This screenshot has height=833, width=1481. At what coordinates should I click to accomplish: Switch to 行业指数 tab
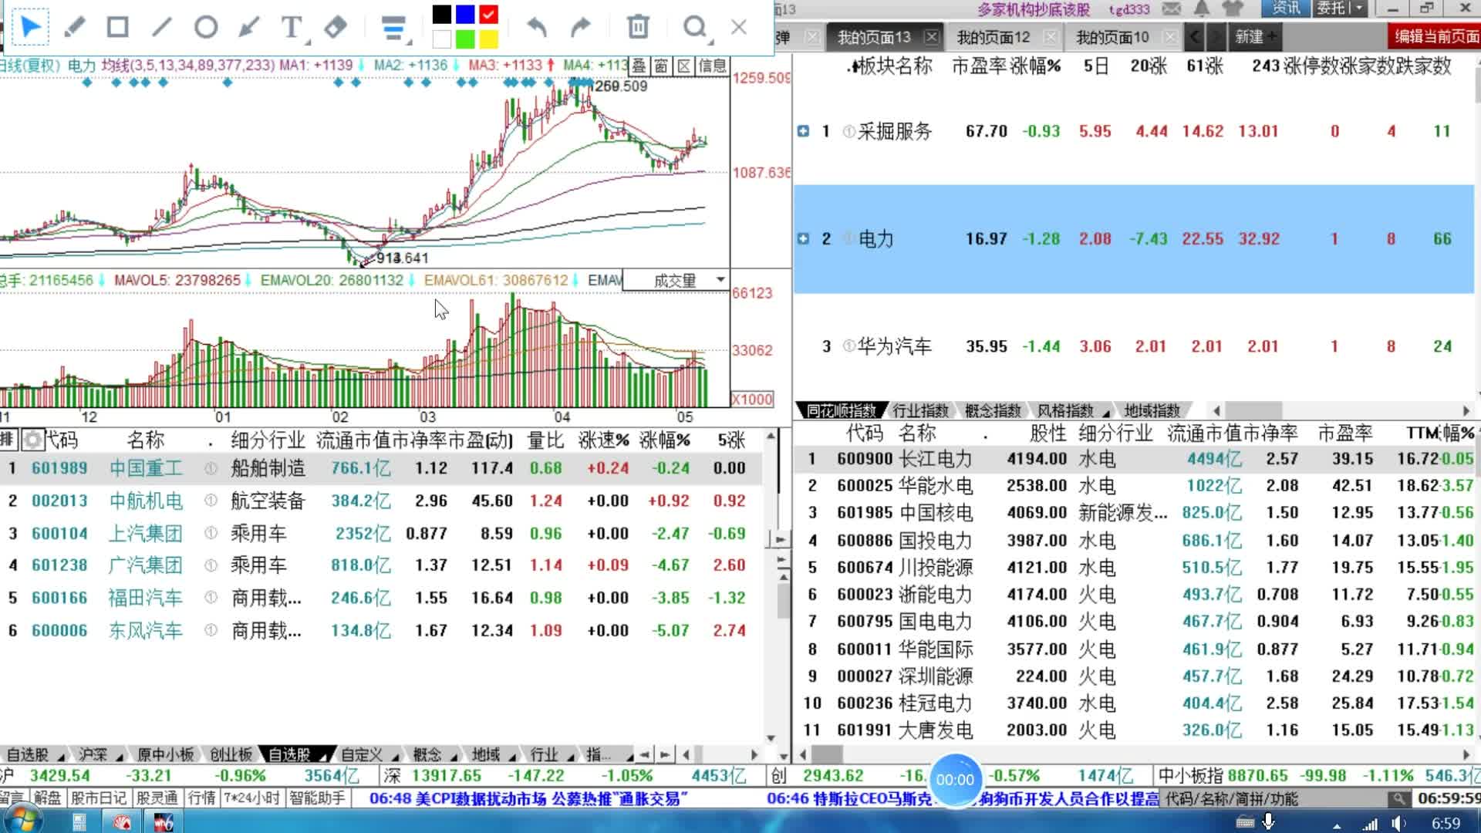click(920, 410)
